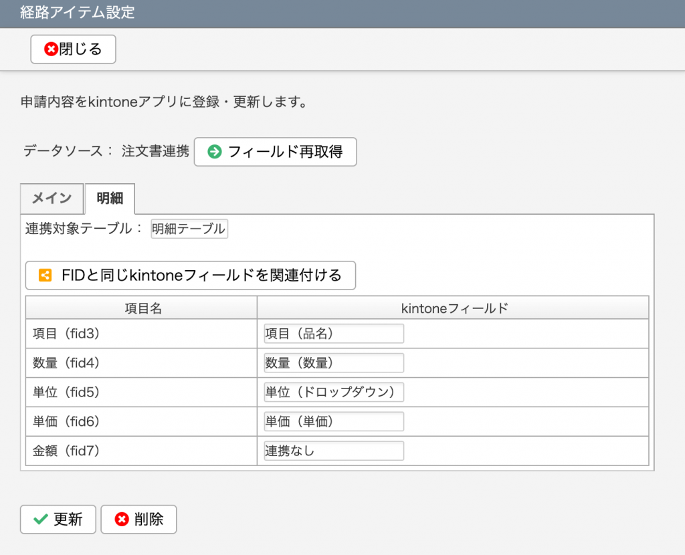
Task: Open kintone field dropdown for 金額 (fid7)
Action: pyautogui.click(x=334, y=451)
